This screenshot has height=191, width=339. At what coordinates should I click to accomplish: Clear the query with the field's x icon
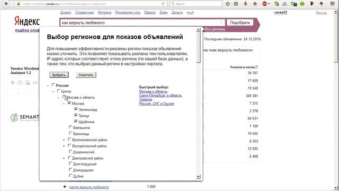pos(221,22)
